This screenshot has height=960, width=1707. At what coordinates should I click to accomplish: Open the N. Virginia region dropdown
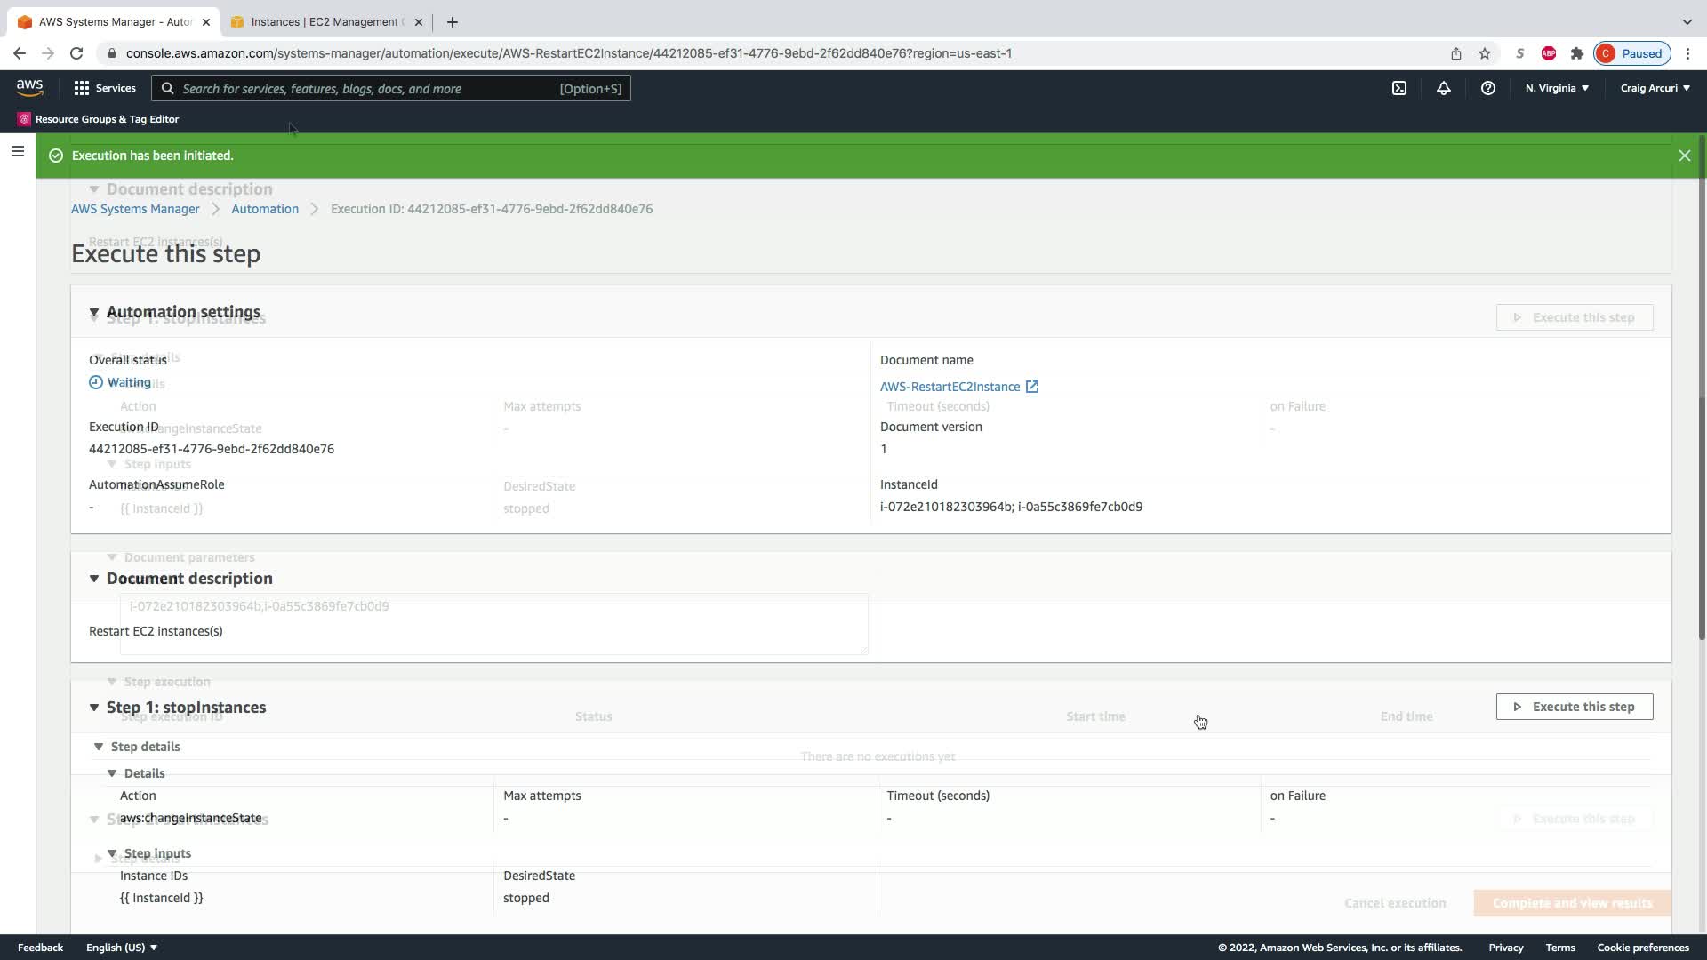(x=1557, y=88)
